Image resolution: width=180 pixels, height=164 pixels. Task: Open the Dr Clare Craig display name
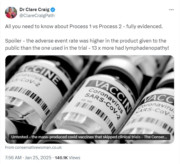click(34, 10)
